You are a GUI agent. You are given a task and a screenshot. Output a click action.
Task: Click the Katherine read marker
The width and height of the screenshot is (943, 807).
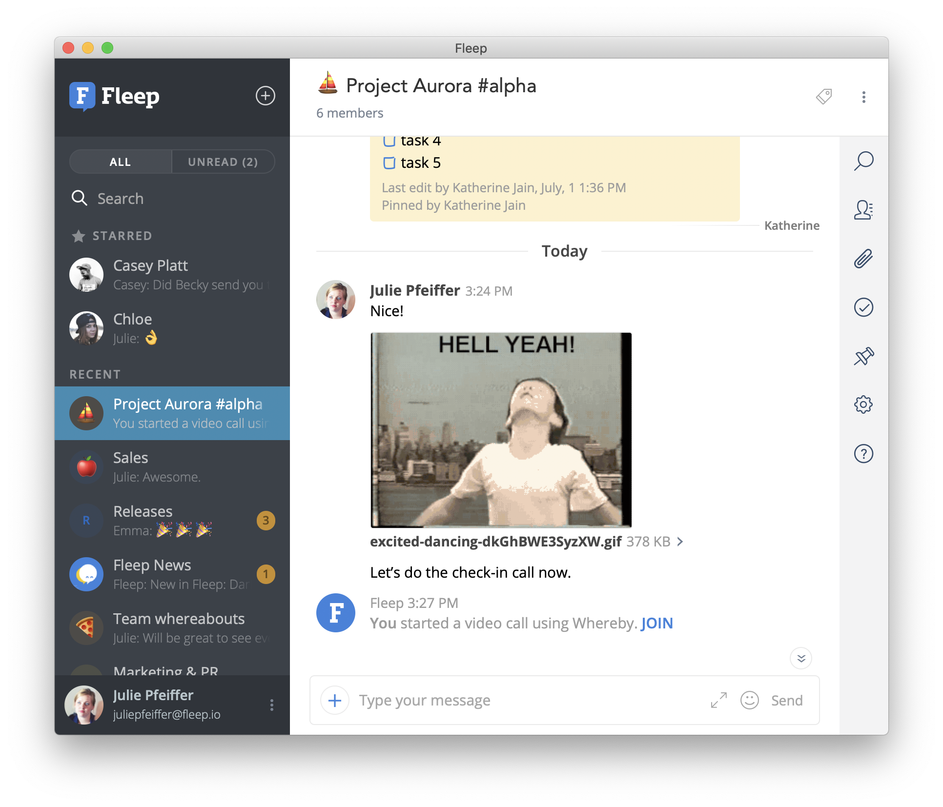click(792, 225)
